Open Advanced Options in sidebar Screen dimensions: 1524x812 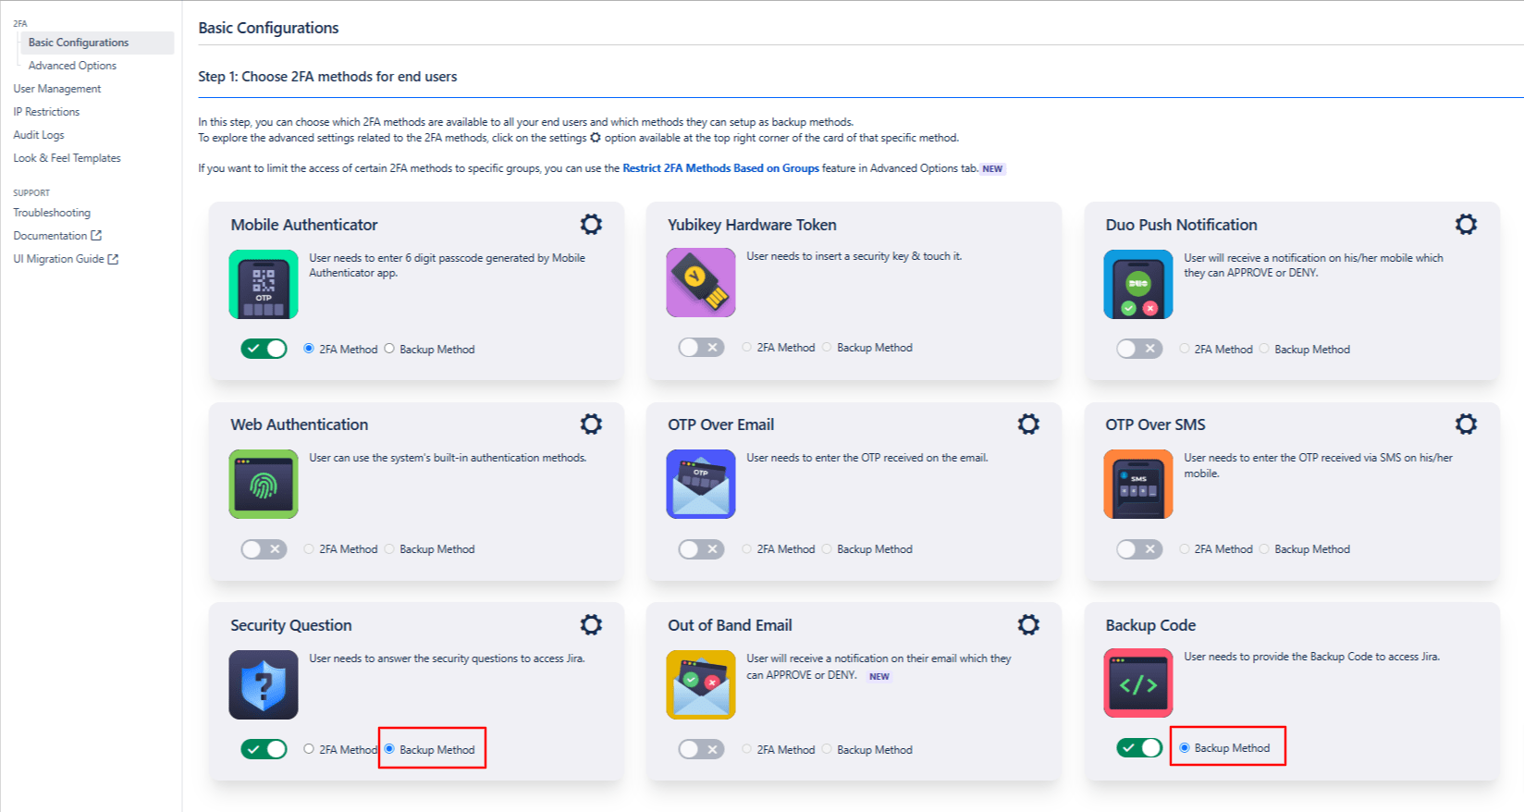click(x=72, y=66)
